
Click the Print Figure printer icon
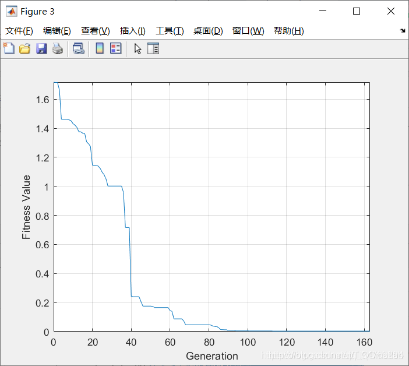(58, 48)
